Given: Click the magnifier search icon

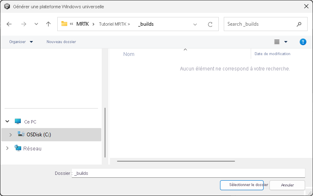Looking at the screenshot, I should click(299, 24).
